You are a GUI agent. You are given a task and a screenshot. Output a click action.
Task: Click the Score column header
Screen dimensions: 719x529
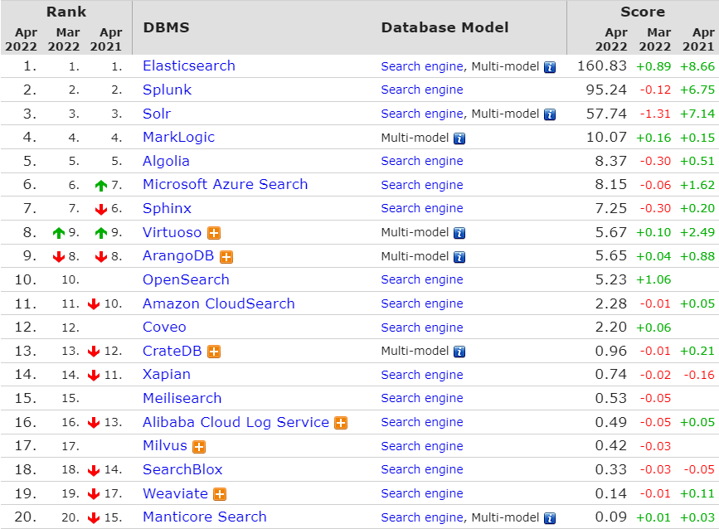[643, 12]
